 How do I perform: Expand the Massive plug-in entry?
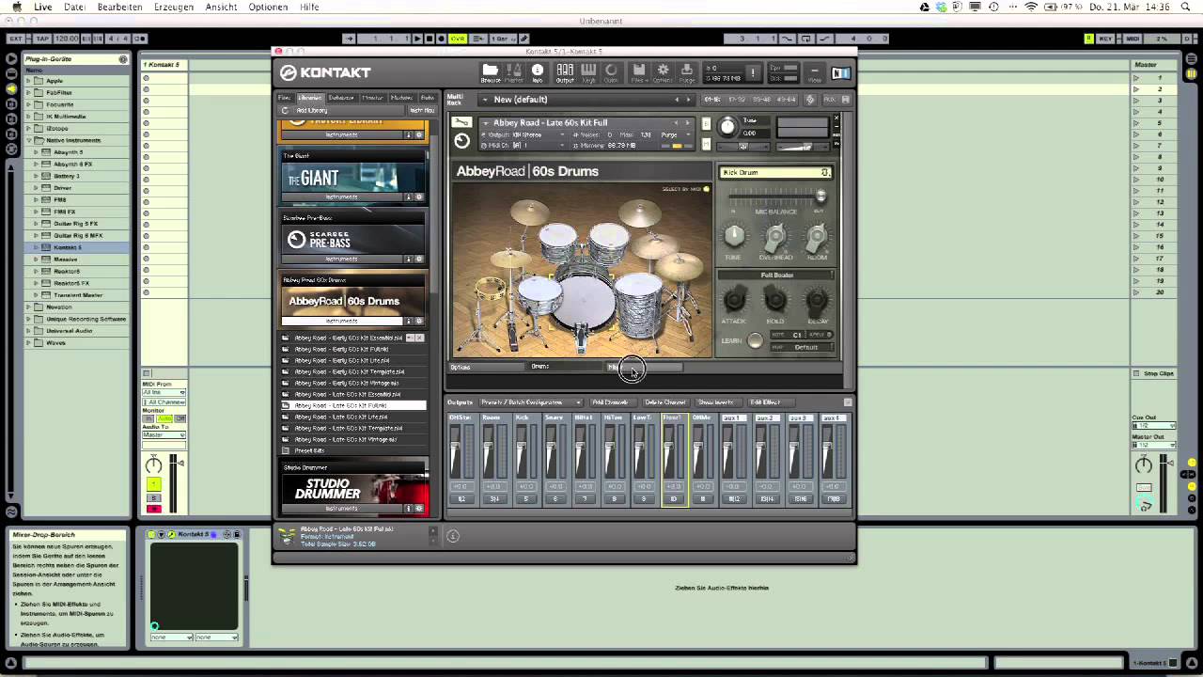[x=36, y=259]
